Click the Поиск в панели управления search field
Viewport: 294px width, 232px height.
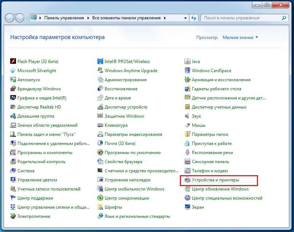[x=240, y=18]
